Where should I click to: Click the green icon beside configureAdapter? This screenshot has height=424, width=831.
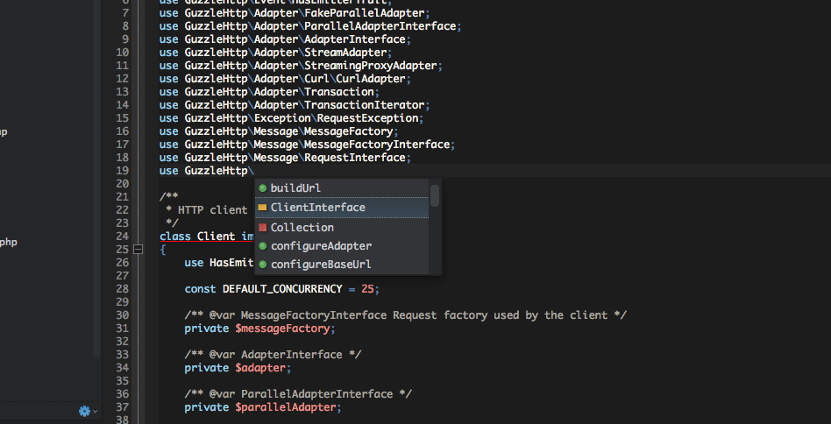tap(263, 246)
